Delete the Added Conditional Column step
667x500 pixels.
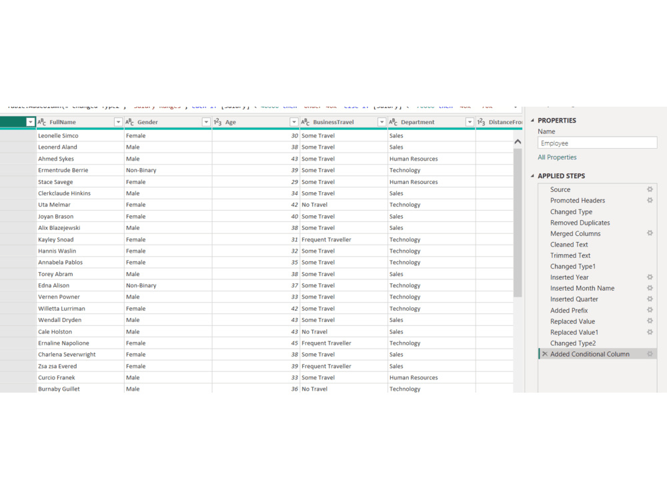pos(544,354)
